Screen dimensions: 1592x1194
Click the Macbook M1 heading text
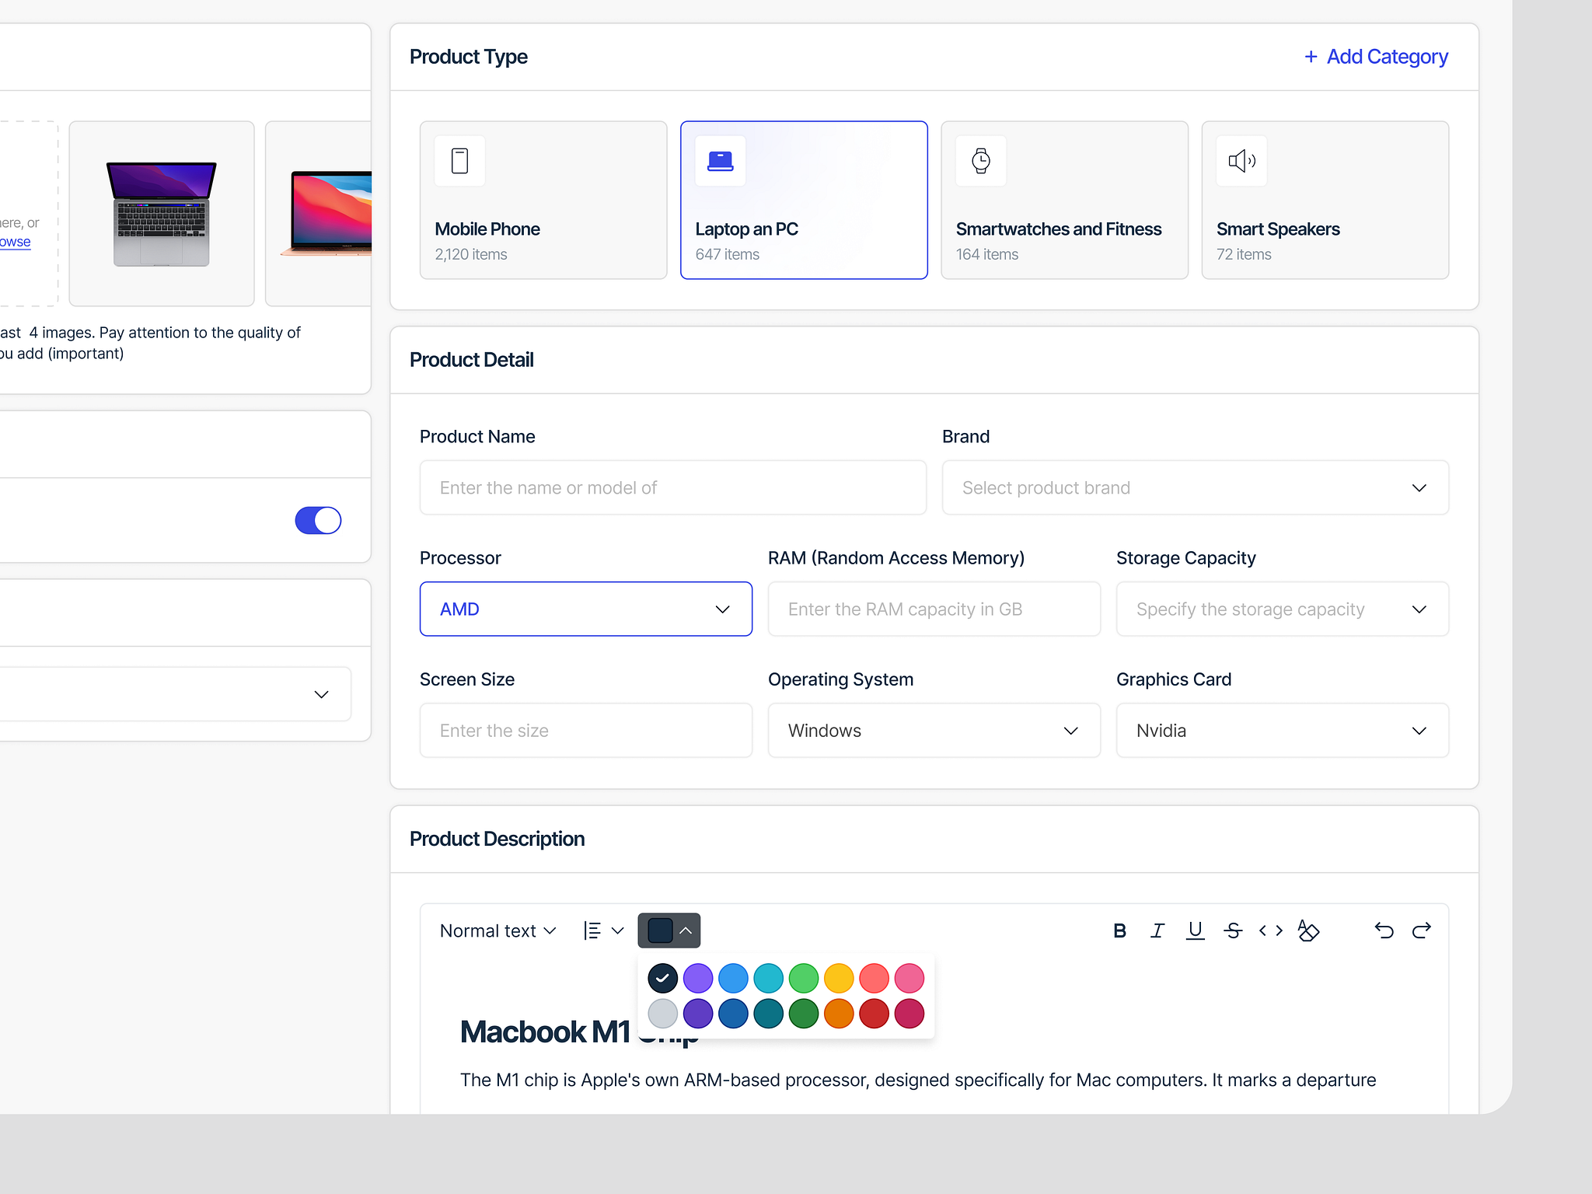[546, 1032]
